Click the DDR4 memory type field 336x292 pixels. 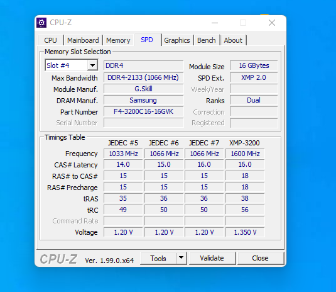pos(144,65)
